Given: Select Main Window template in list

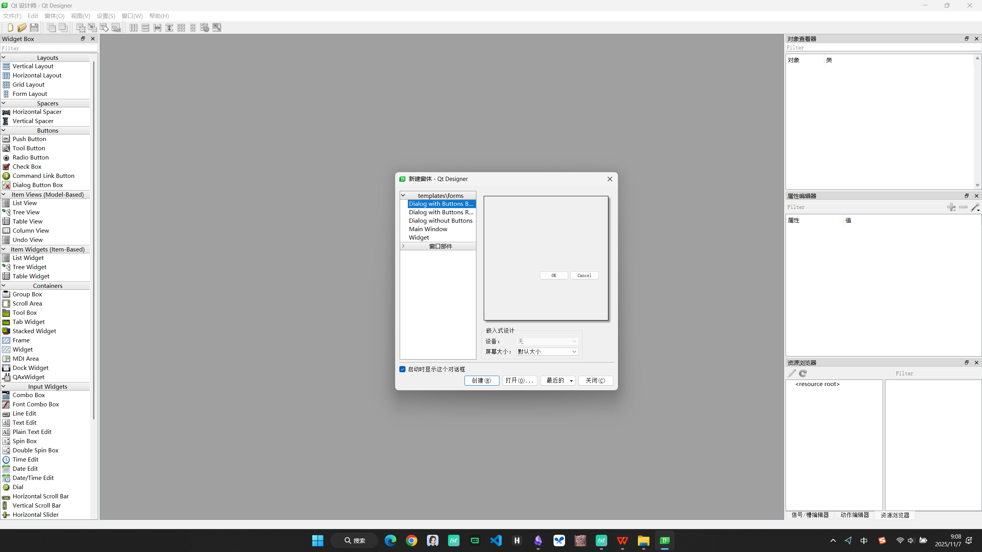Looking at the screenshot, I should pyautogui.click(x=428, y=229).
